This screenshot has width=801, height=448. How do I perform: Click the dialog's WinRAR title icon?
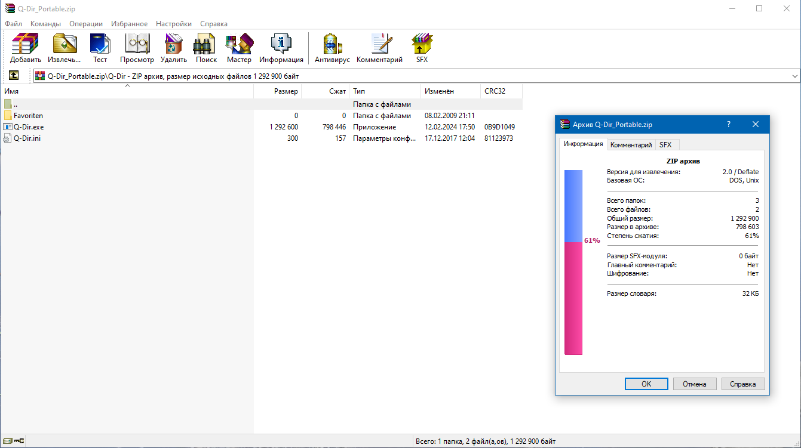(564, 124)
